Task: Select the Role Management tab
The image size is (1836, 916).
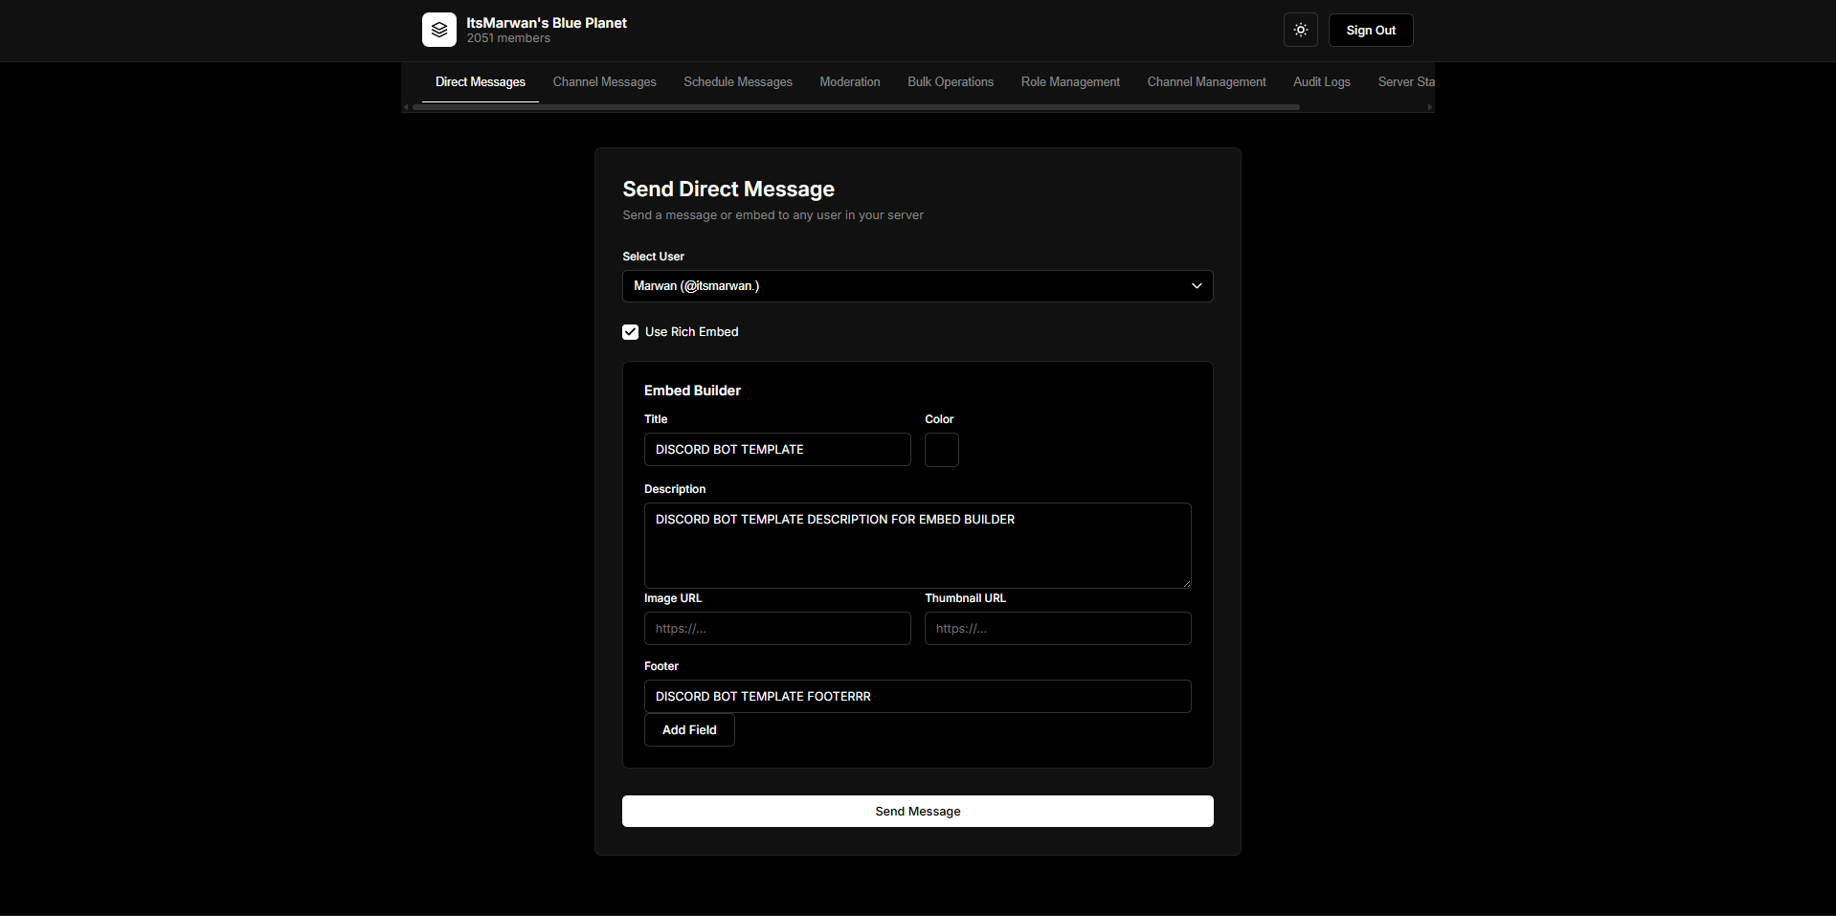Action: pos(1070,82)
